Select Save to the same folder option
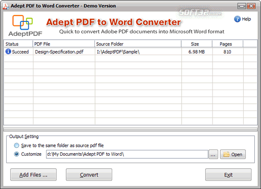This screenshot has width=261, height=189. pos(17,145)
